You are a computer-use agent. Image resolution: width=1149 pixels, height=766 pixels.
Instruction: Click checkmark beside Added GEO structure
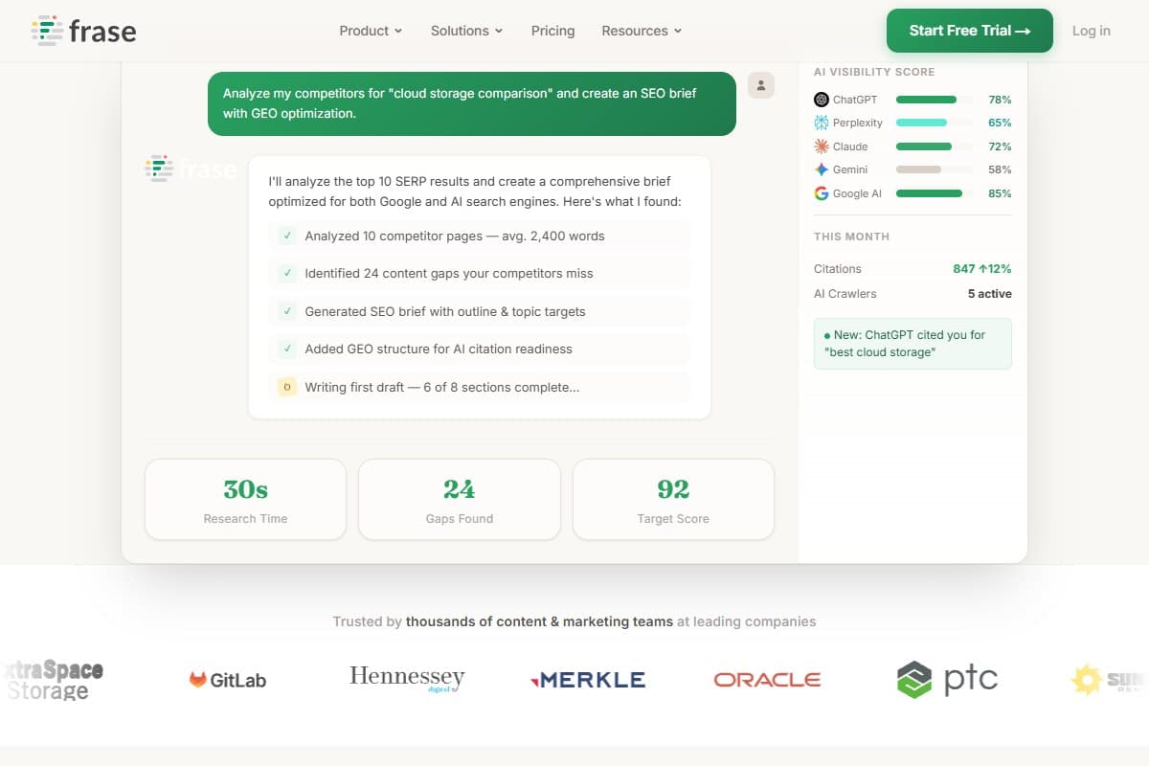pyautogui.click(x=287, y=349)
